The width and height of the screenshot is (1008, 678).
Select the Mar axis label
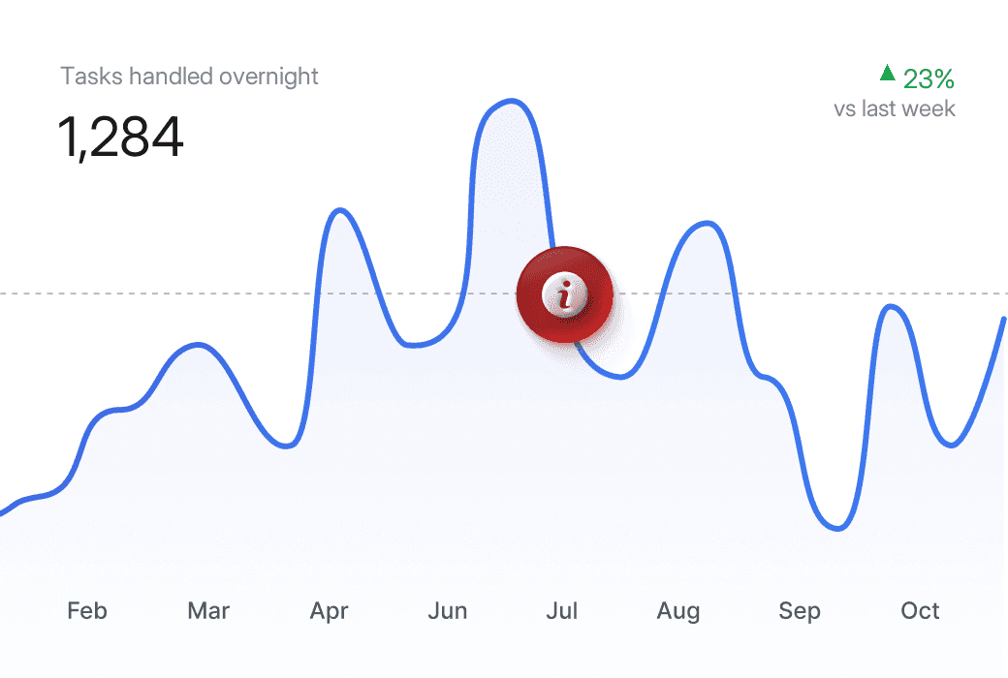pyautogui.click(x=208, y=610)
